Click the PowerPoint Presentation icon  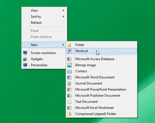click(70, 89)
